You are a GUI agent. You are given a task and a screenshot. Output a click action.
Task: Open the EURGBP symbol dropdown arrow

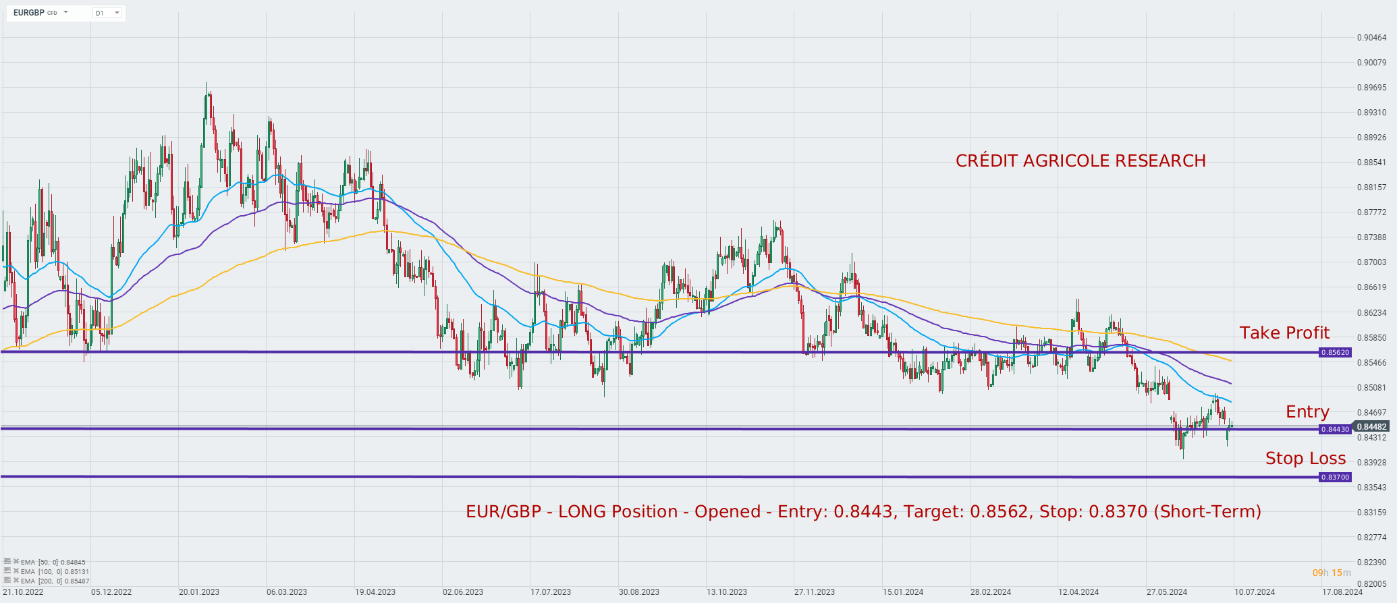point(65,12)
